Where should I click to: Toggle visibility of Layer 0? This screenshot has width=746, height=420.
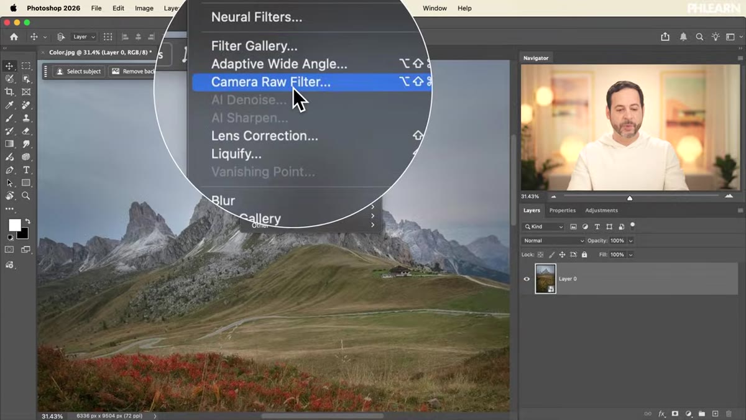click(x=527, y=279)
